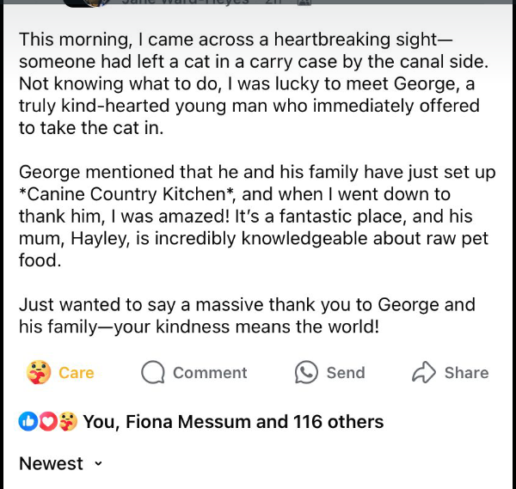The width and height of the screenshot is (516, 489).
Task: Click the Fiona Messum name
Action: [187, 421]
